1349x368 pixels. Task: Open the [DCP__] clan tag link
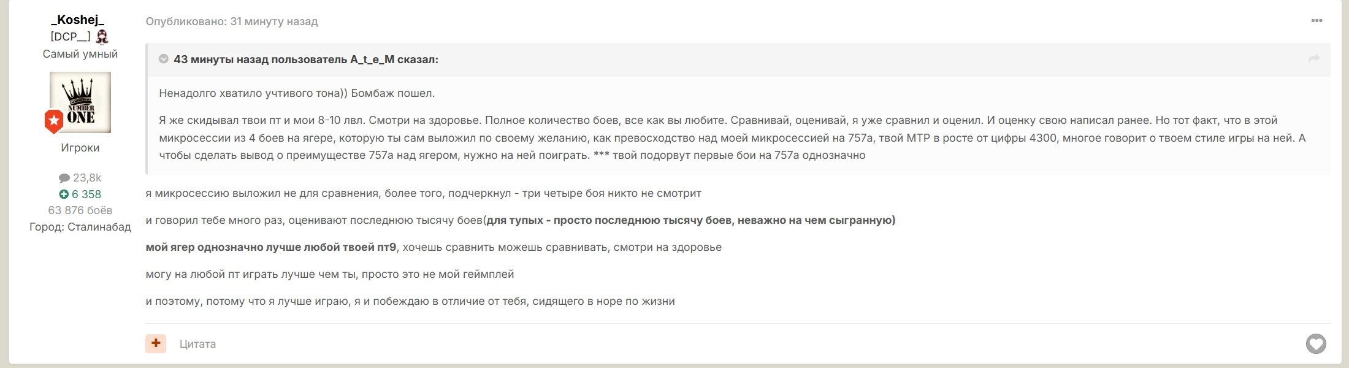coord(71,37)
